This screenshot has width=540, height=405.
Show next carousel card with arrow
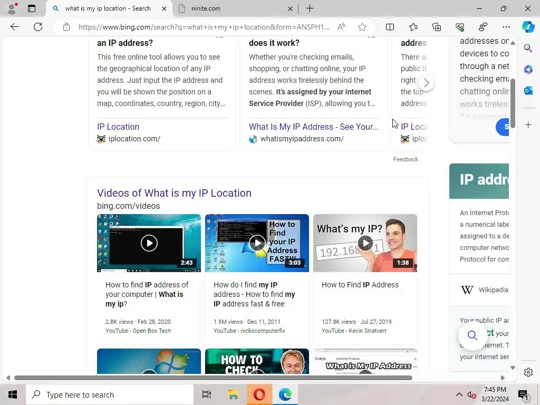point(426,83)
